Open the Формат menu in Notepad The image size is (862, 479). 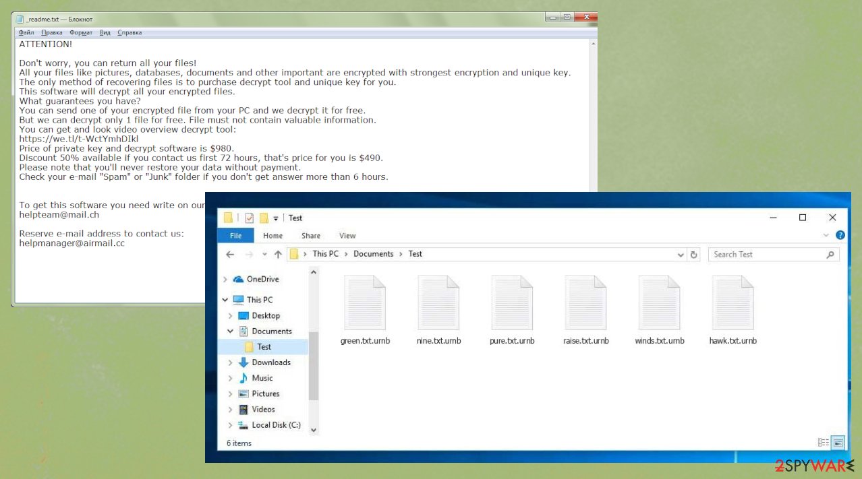pos(80,32)
